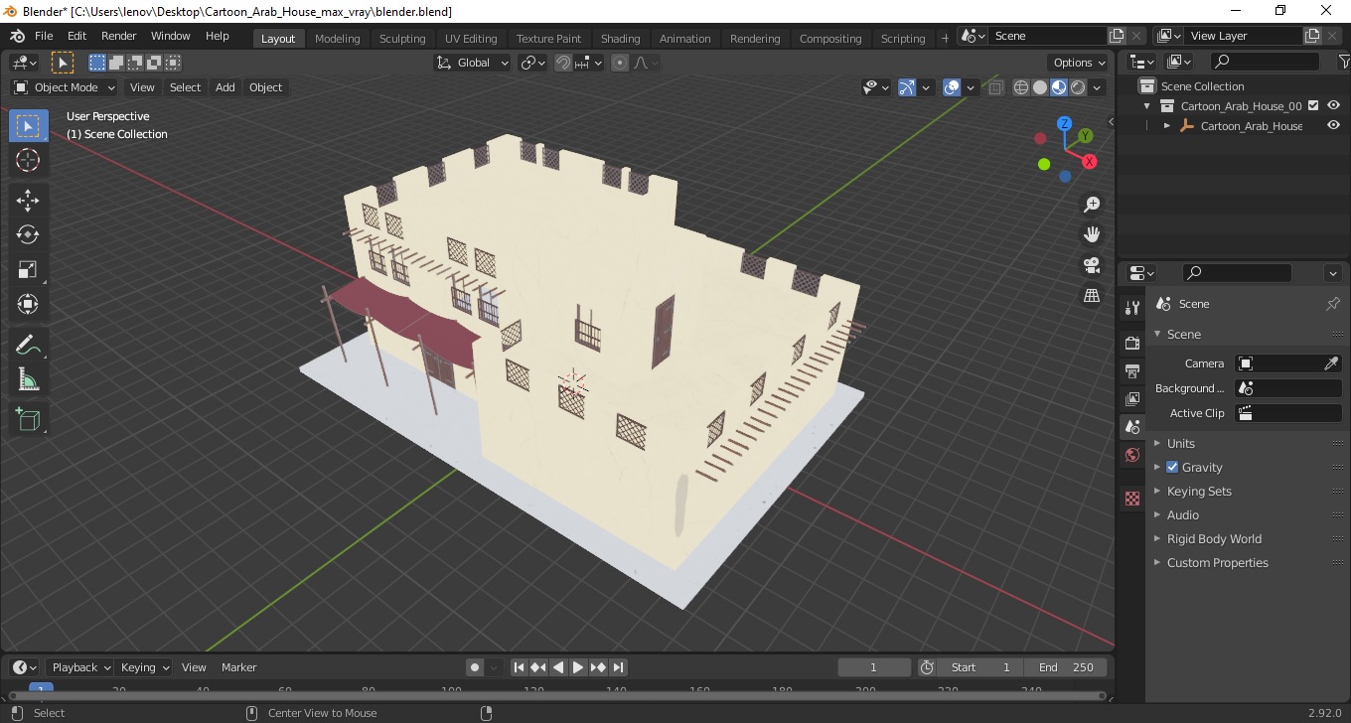
Task: Hide Cartoon_Arab_House object with eye icon
Action: click(1333, 125)
